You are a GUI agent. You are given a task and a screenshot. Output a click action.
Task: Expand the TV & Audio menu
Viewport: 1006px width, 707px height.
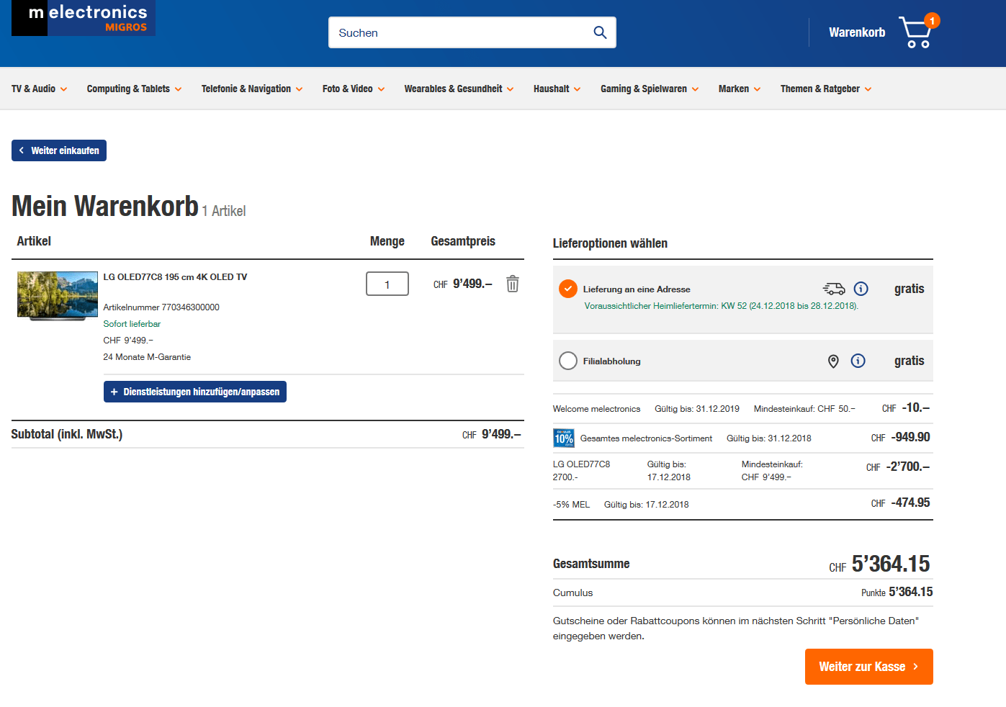(40, 89)
